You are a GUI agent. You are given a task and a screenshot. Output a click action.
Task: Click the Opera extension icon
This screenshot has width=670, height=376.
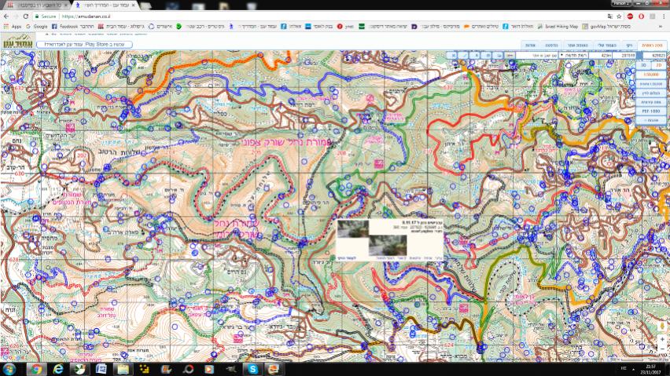(641, 16)
